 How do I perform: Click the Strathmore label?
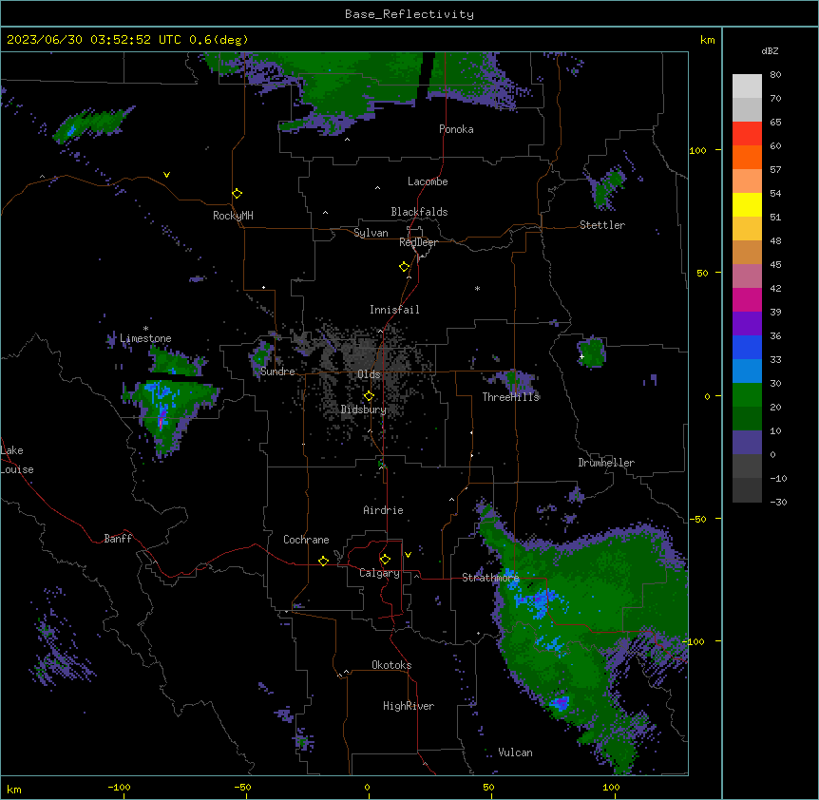tap(490, 577)
